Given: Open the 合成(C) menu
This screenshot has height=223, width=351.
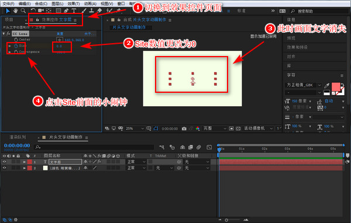Looking at the screenshot, I should click(41, 4).
